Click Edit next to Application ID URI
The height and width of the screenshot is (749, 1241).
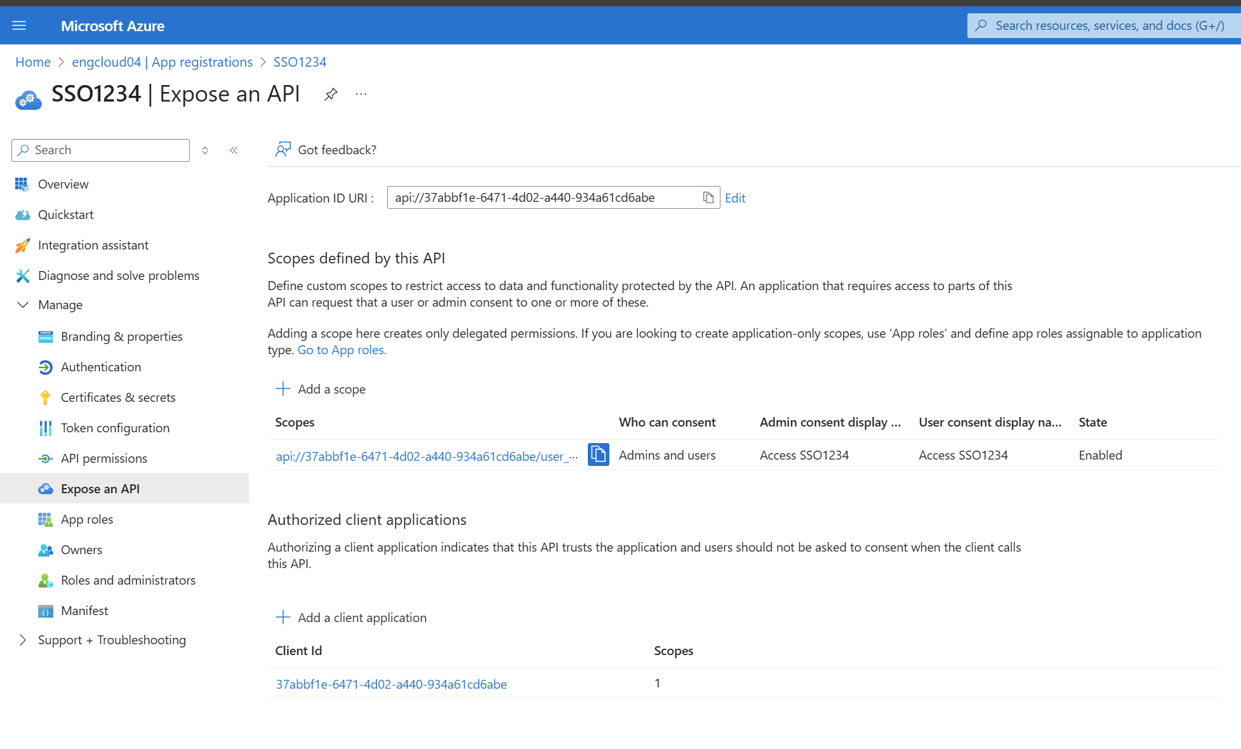tap(735, 198)
